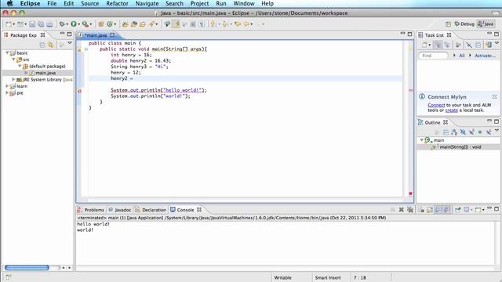Screen dimensions: 502x282
Task: Click the error marker beside println line
Action: pyautogui.click(x=79, y=91)
